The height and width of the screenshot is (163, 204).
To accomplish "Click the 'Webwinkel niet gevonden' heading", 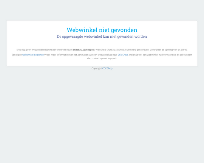I will 102,30.
